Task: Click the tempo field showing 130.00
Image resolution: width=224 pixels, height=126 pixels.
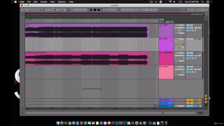Action: click(36, 10)
